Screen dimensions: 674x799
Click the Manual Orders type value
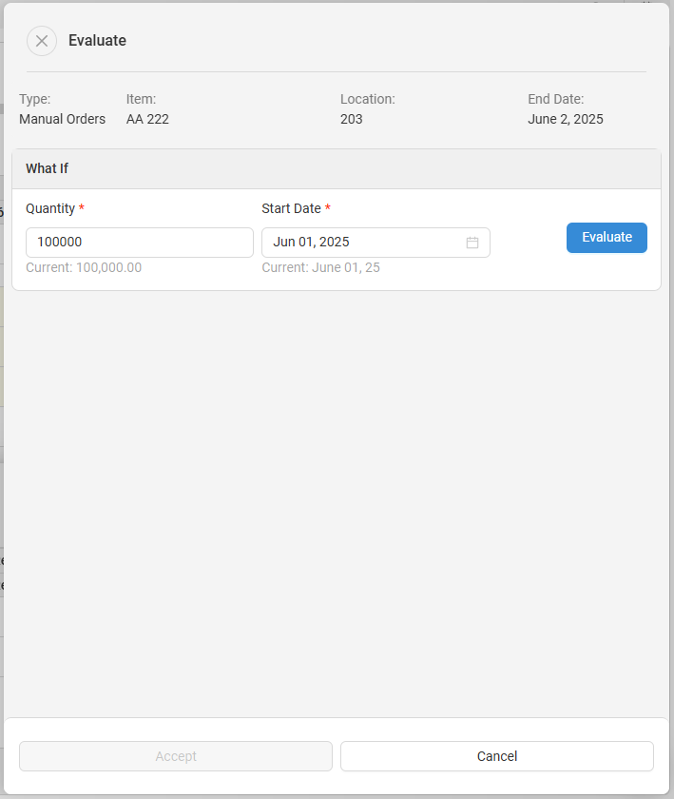(62, 119)
